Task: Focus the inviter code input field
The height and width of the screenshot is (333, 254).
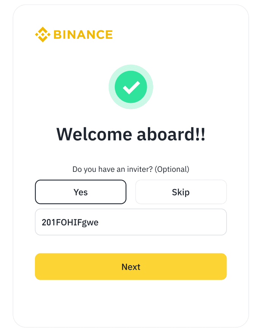Action: click(x=131, y=222)
